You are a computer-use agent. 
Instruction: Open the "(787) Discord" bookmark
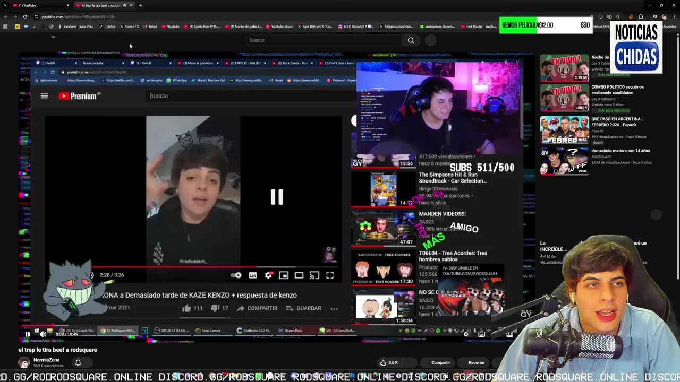(356, 26)
